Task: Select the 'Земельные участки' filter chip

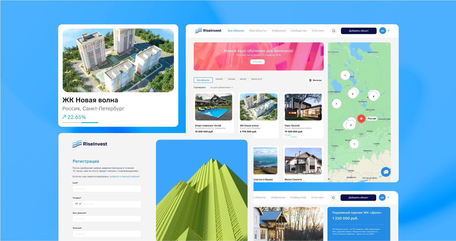Action: pos(256,79)
